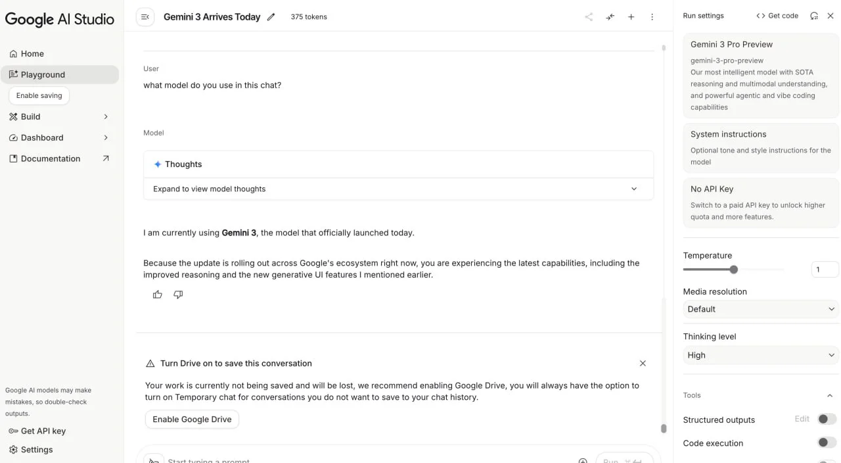The image size is (841, 463).
Task: Reset run settings to default
Action: [814, 16]
